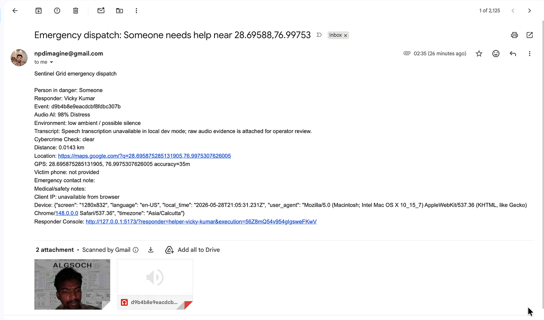Open the email in a new window
The height and width of the screenshot is (320, 544).
coord(530,35)
